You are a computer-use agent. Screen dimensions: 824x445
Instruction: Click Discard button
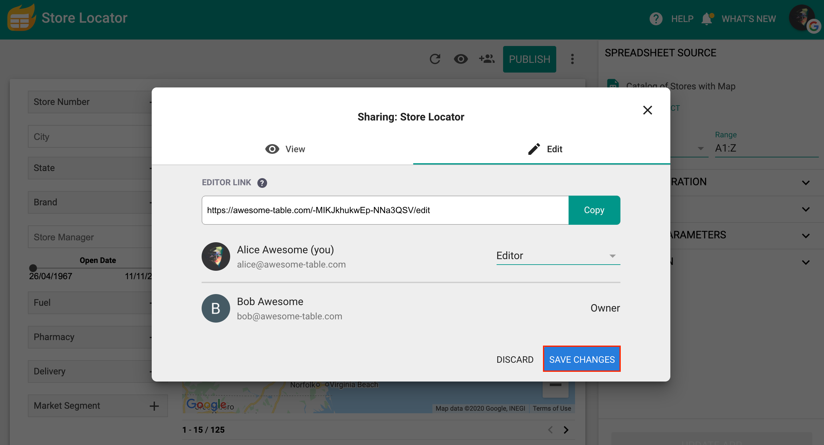click(515, 359)
